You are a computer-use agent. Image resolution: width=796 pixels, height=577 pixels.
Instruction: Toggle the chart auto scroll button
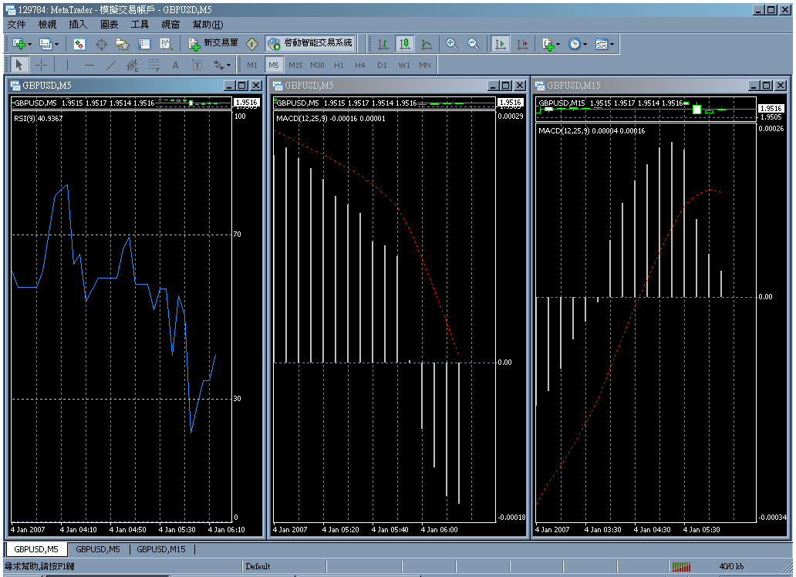click(501, 44)
